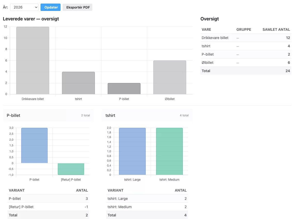Screen dimensions: 295x219
Task: Click the blue Opdater button
Action: (x=51, y=7)
